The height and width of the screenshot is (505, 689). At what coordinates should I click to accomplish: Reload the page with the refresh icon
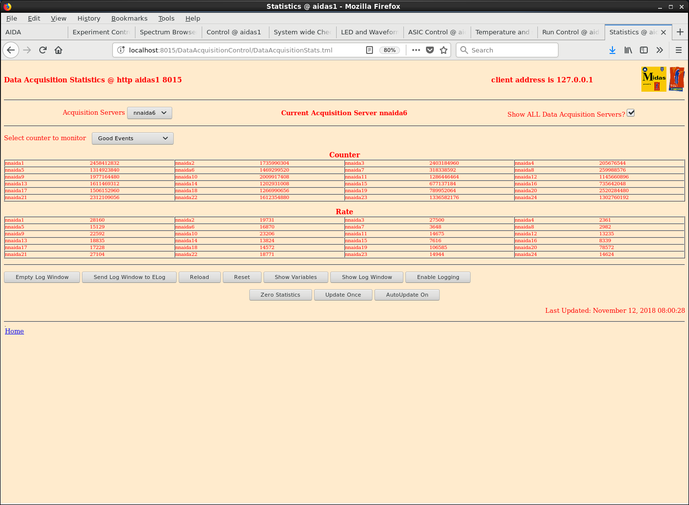pos(43,50)
